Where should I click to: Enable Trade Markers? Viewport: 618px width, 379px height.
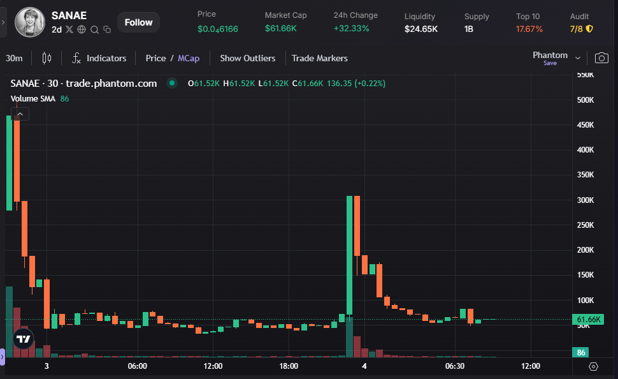click(319, 57)
